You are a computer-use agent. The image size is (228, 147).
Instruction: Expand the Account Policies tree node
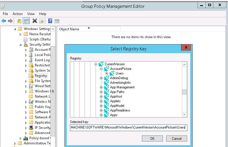tap(26, 50)
